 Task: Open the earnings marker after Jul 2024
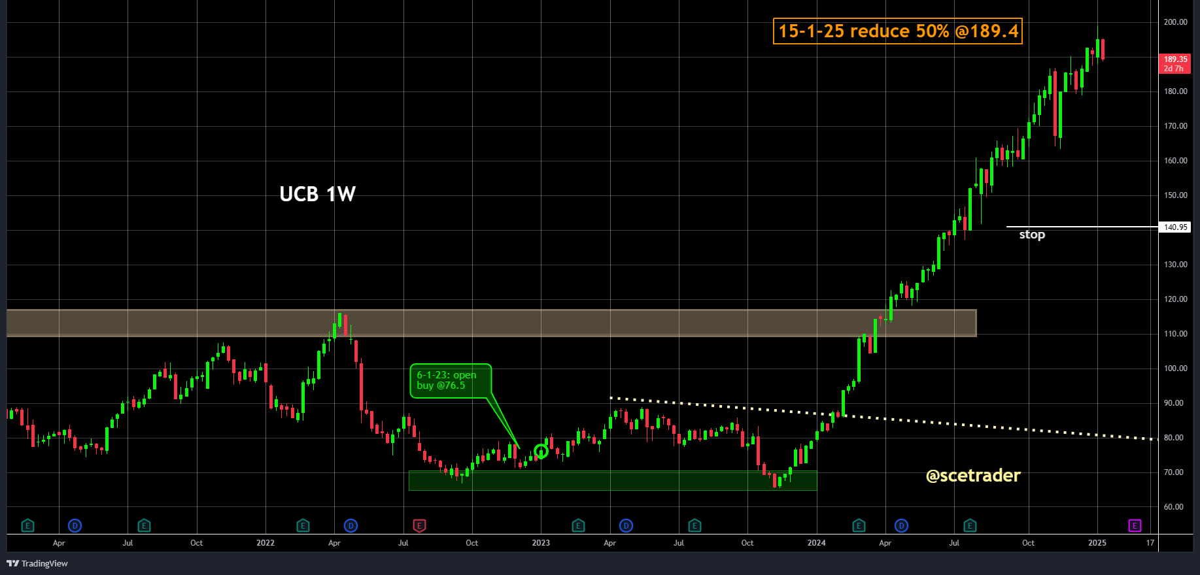click(x=970, y=525)
